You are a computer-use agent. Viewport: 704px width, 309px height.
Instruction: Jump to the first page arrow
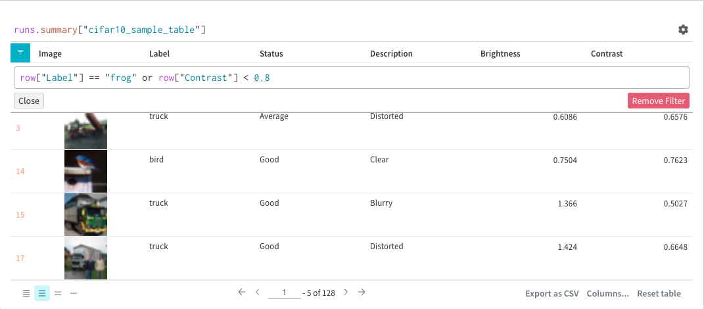[x=241, y=292]
